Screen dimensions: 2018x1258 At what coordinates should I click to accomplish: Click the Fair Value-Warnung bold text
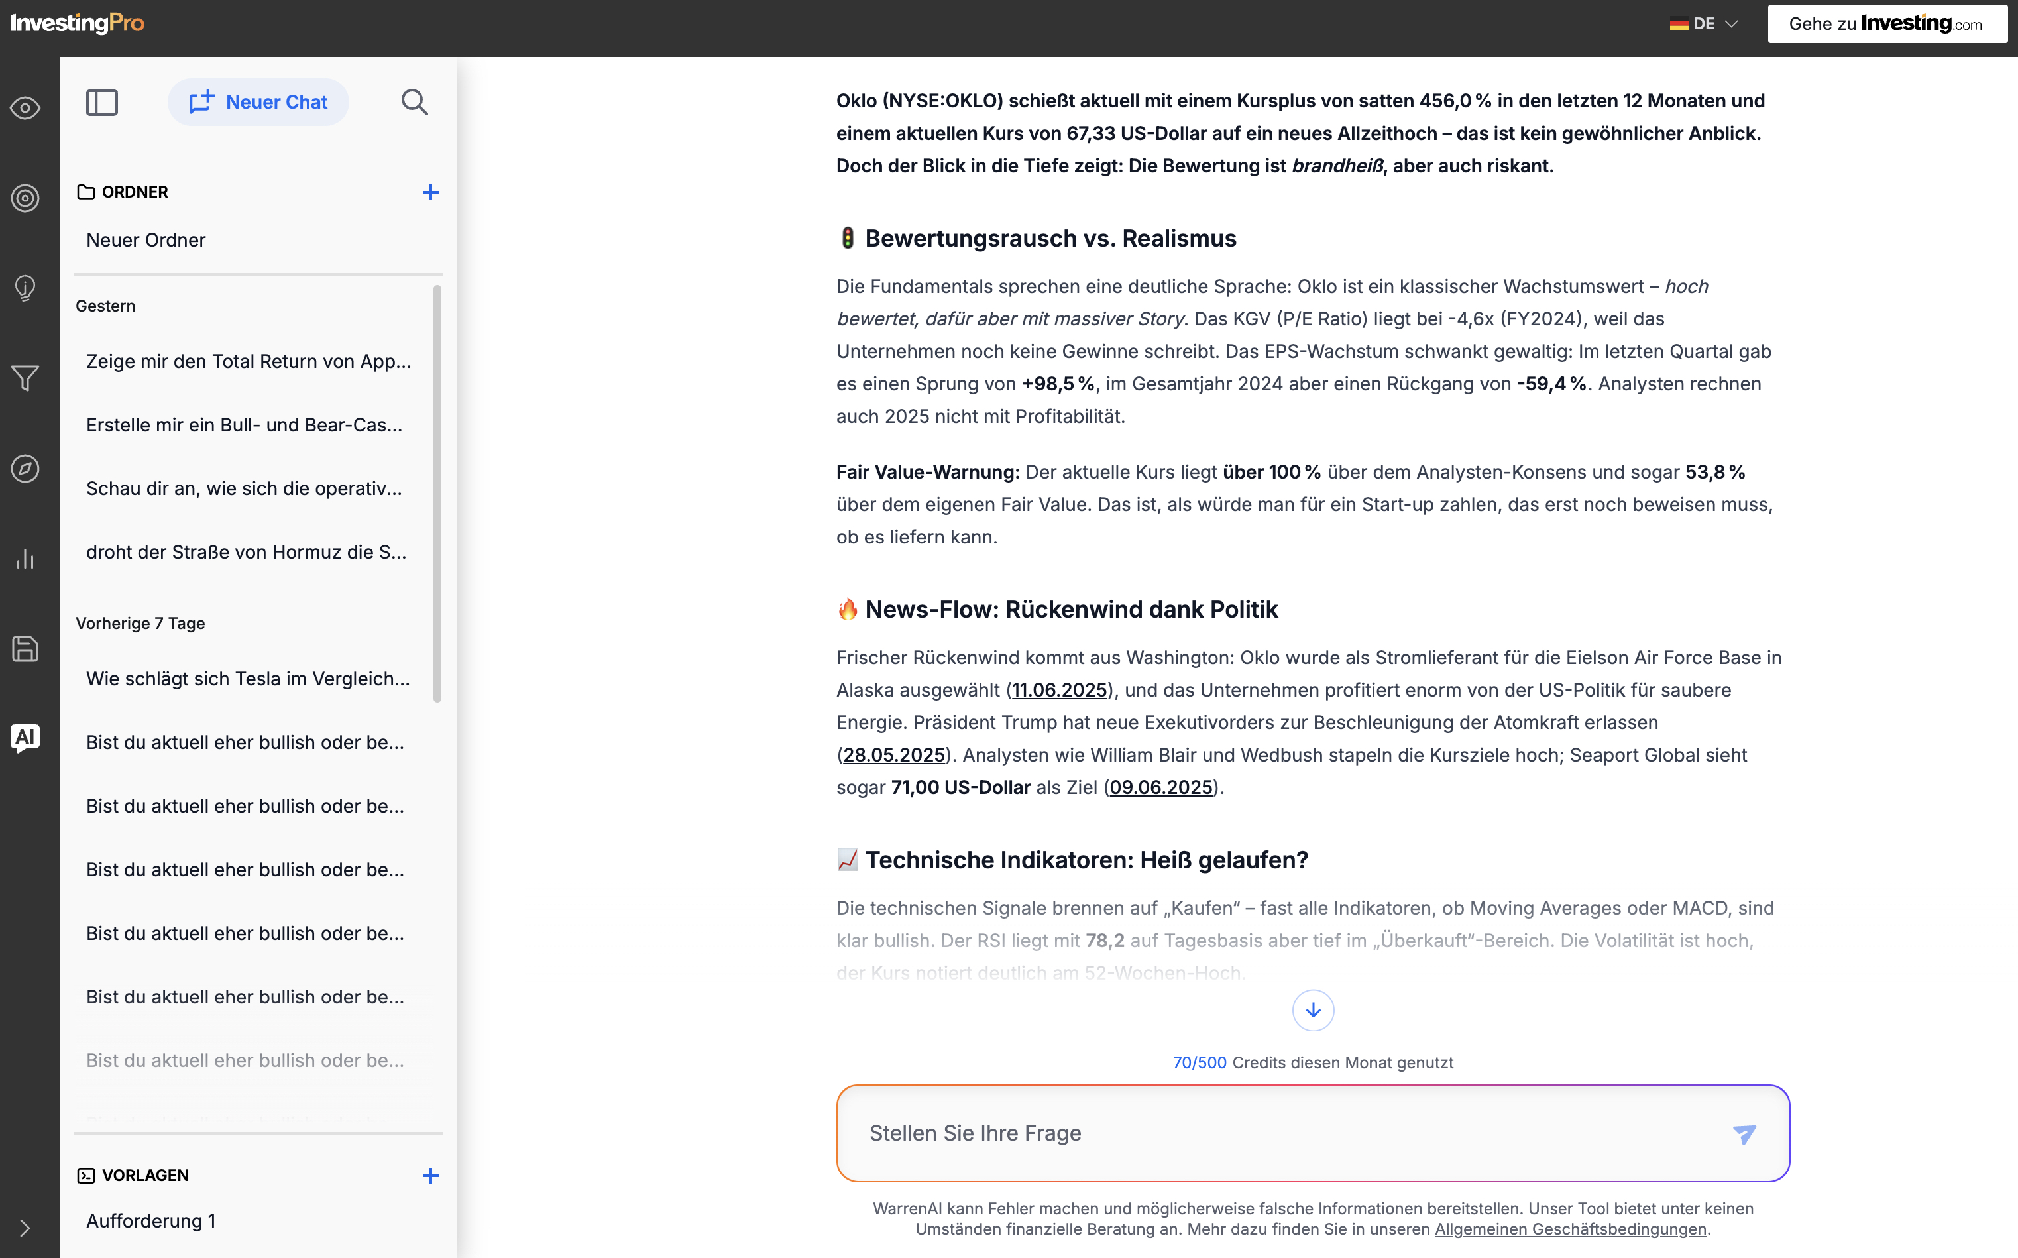(927, 472)
